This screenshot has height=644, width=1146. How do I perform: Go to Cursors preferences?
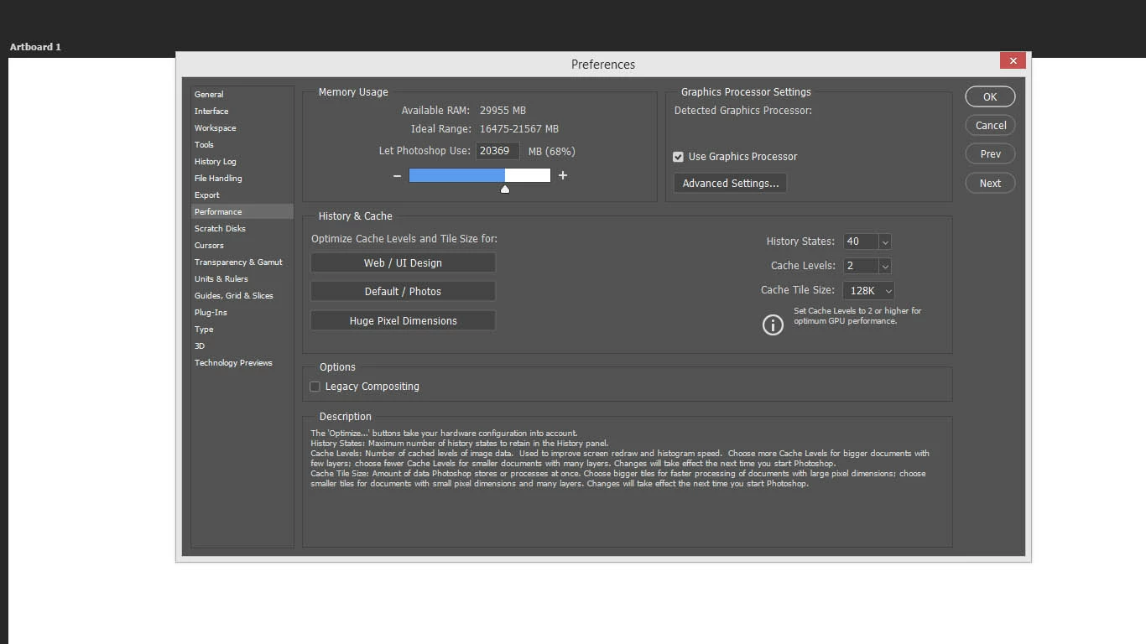[x=242, y=246]
